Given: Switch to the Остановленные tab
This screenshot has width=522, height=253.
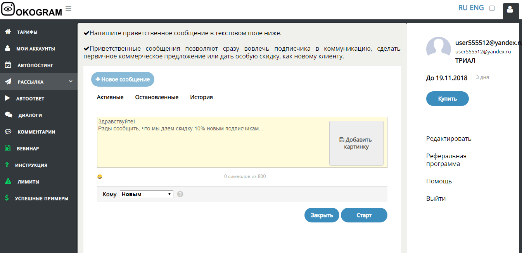Looking at the screenshot, I should pyautogui.click(x=157, y=97).
